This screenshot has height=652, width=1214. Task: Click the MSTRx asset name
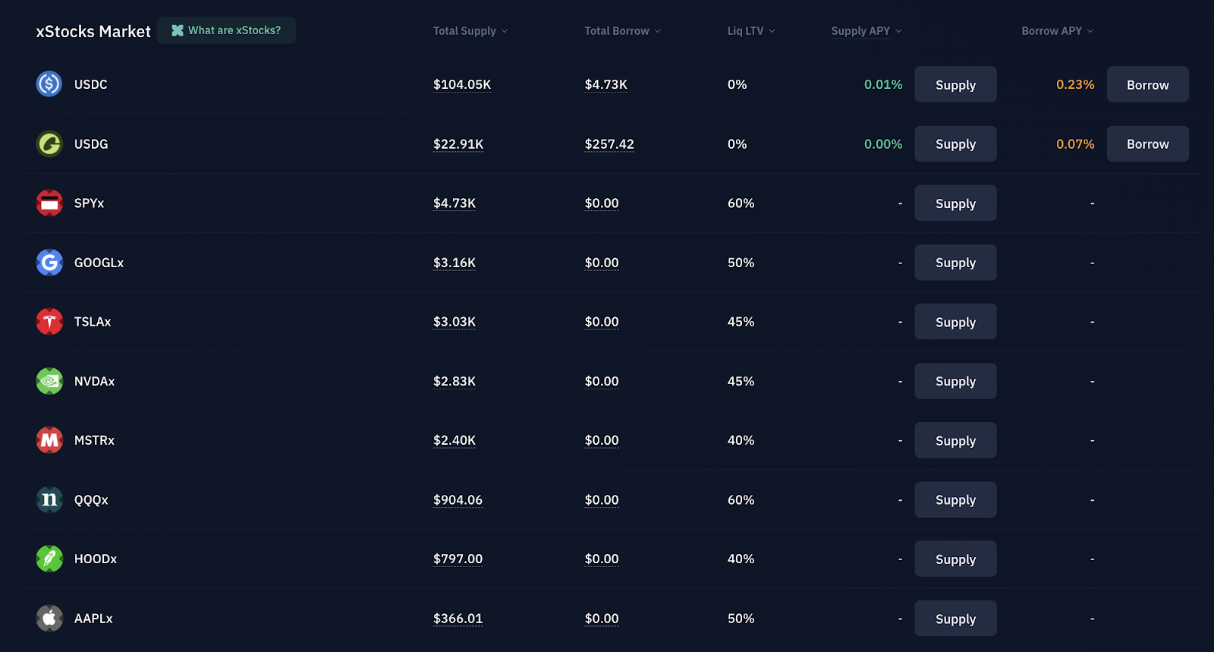pyautogui.click(x=94, y=439)
